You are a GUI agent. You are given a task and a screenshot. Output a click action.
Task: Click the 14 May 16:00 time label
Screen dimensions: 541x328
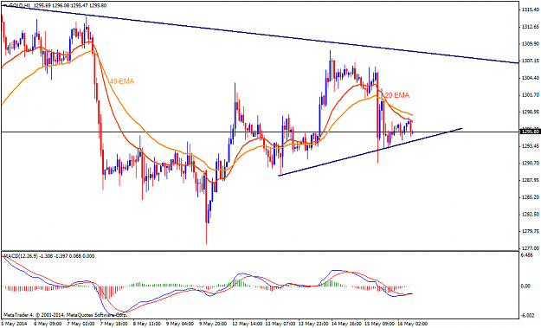pos(345,324)
